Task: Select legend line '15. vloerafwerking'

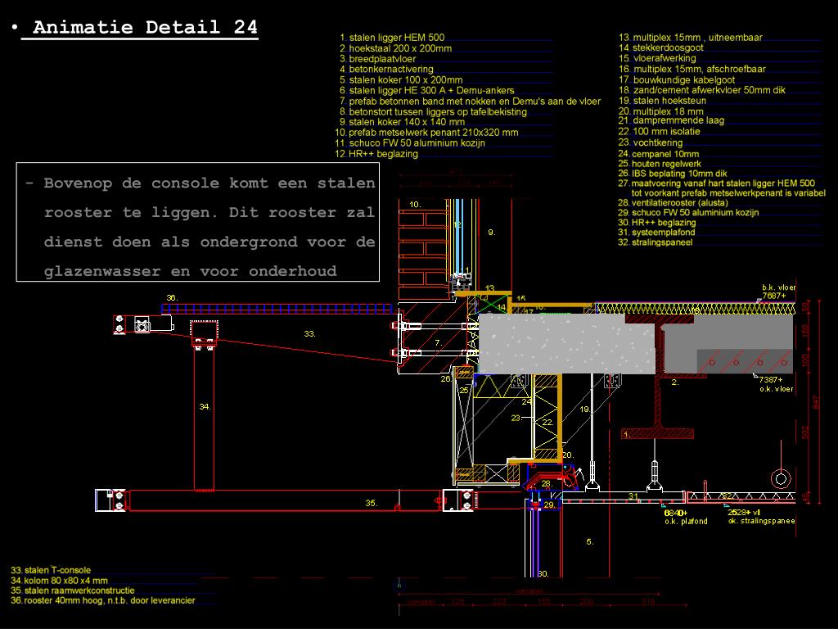Action: [657, 58]
